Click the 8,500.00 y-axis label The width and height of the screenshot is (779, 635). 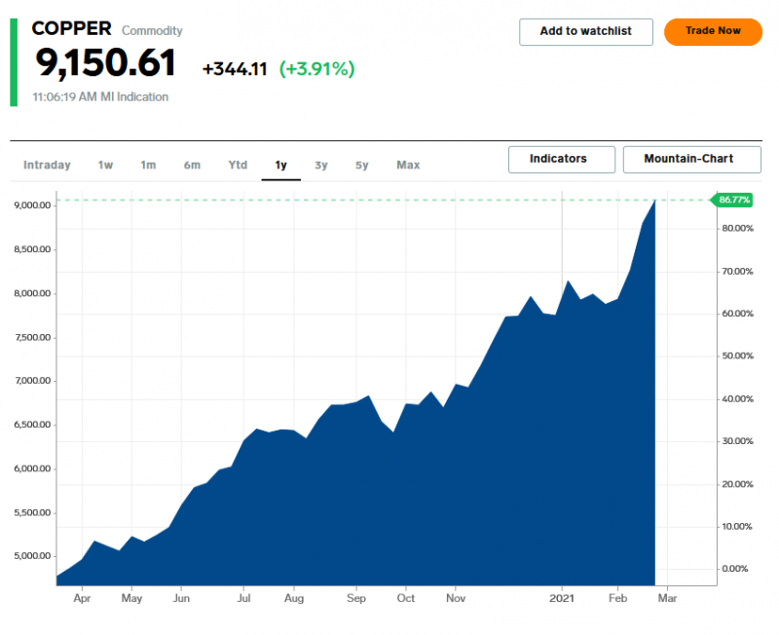(x=32, y=249)
